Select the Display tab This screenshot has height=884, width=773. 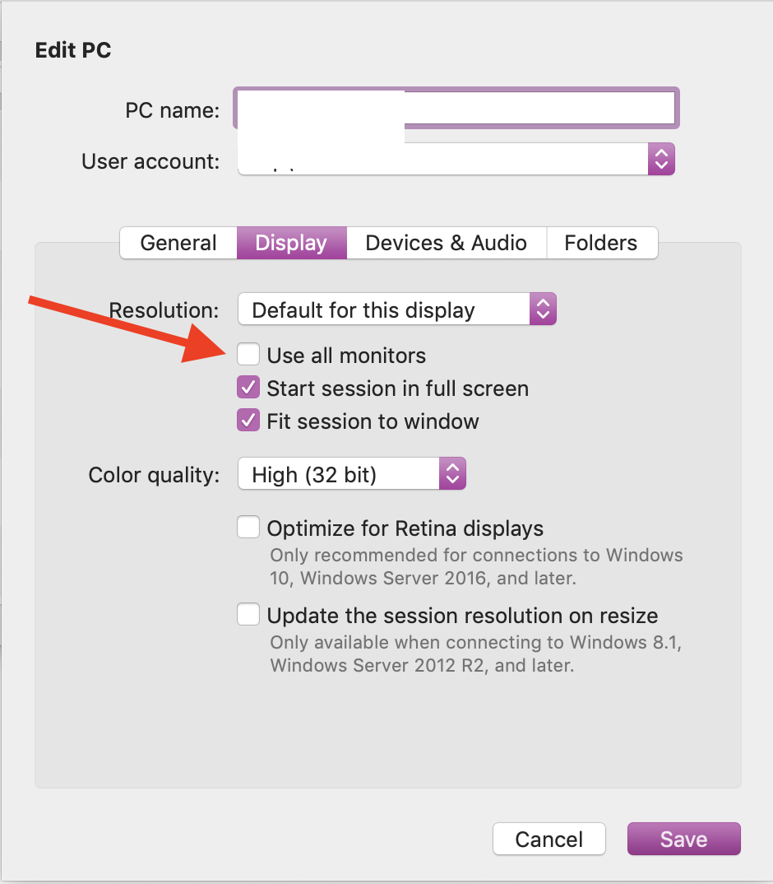(291, 243)
